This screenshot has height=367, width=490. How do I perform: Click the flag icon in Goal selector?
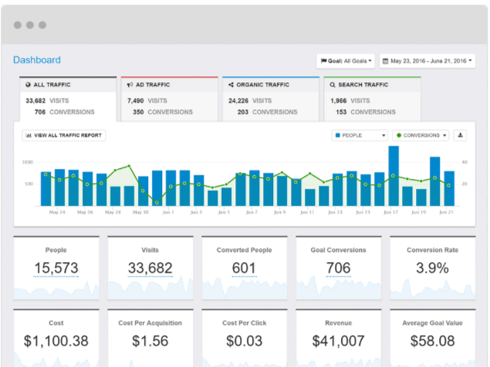(x=323, y=60)
